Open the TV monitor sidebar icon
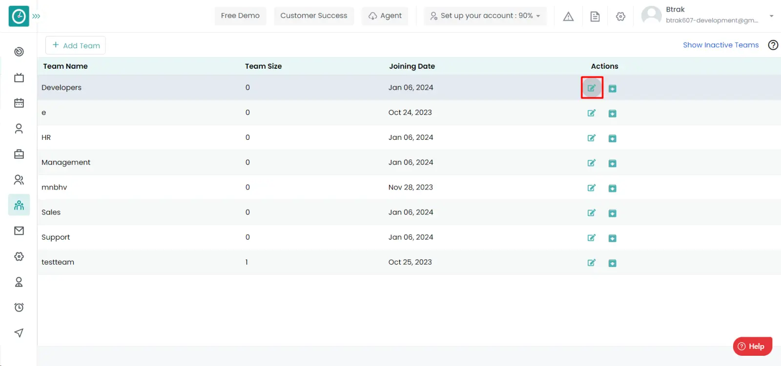781x366 pixels. pos(19,77)
